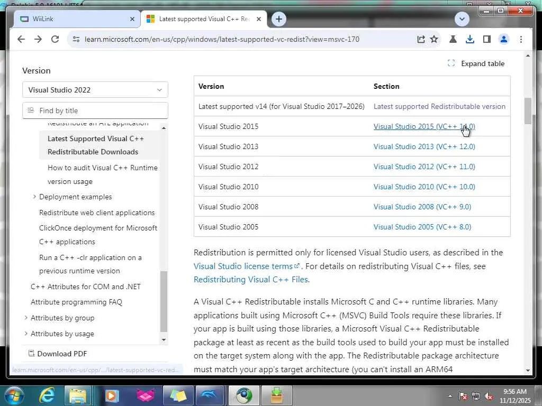Open the Windows Start menu
The width and height of the screenshot is (542, 406).
[x=13, y=395]
